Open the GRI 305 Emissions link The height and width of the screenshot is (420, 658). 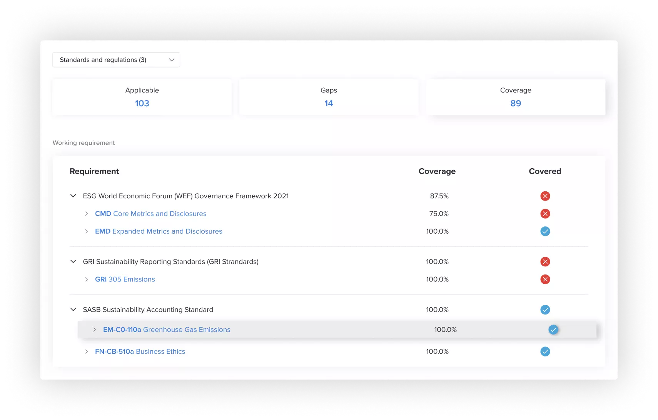tap(125, 279)
